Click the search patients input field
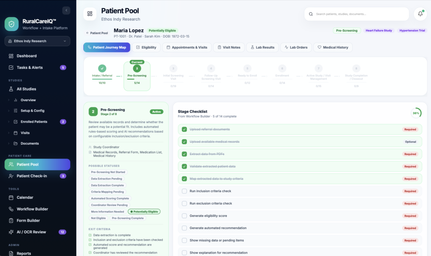Viewport: 431px width, 256px height. coord(357,14)
